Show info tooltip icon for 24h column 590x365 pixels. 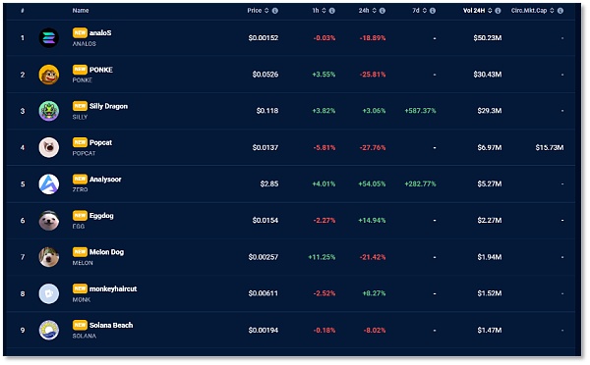pyautogui.click(x=383, y=11)
